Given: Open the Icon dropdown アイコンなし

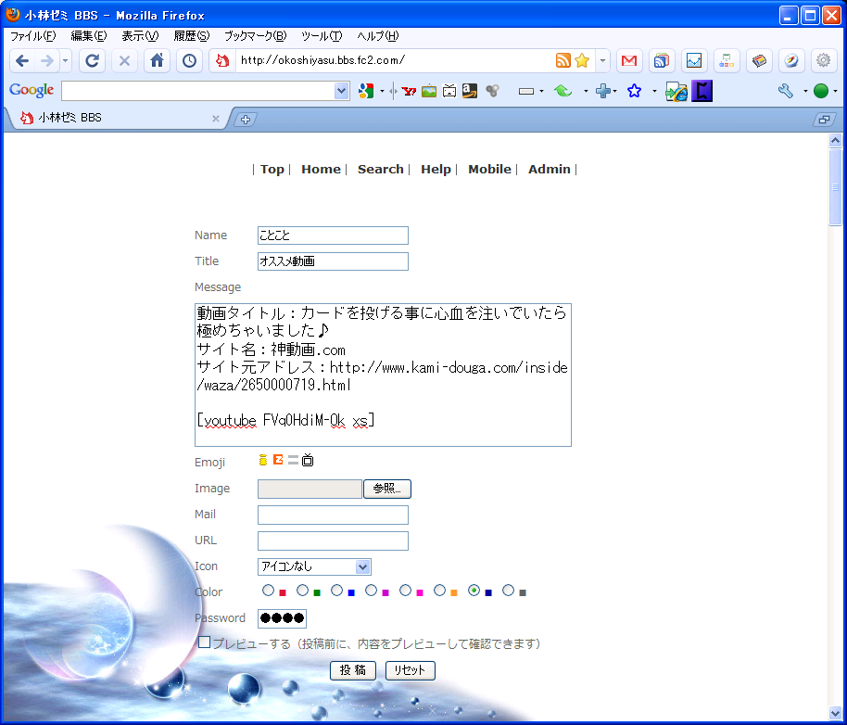Looking at the screenshot, I should click(x=314, y=566).
